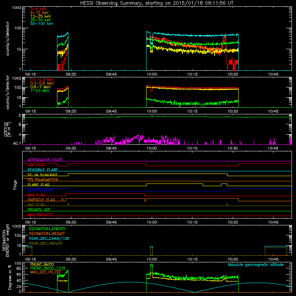Select the 12-25 keV legend label
Screen dimensions: 296x296
(41, 16)
